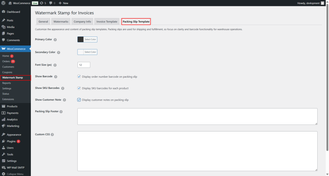Click the WP Mail SMTP envelope icon

tap(3, 167)
